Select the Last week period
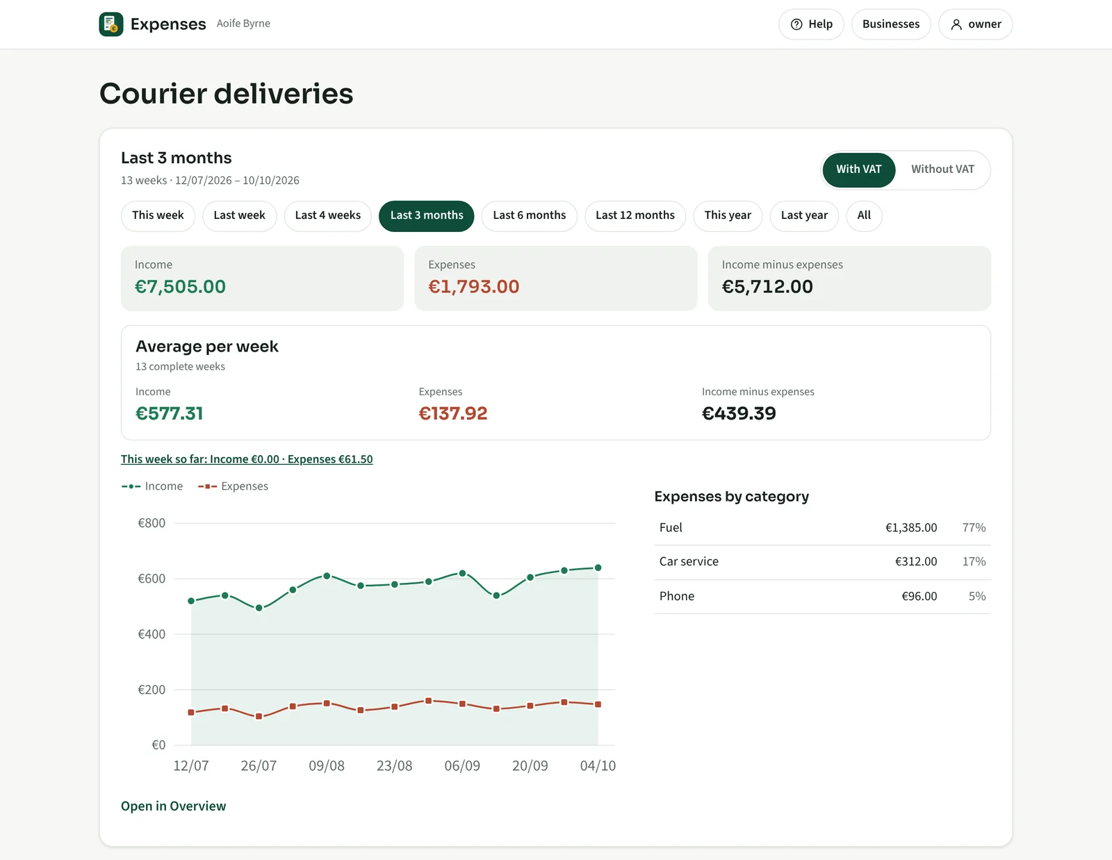The image size is (1112, 860). (239, 215)
